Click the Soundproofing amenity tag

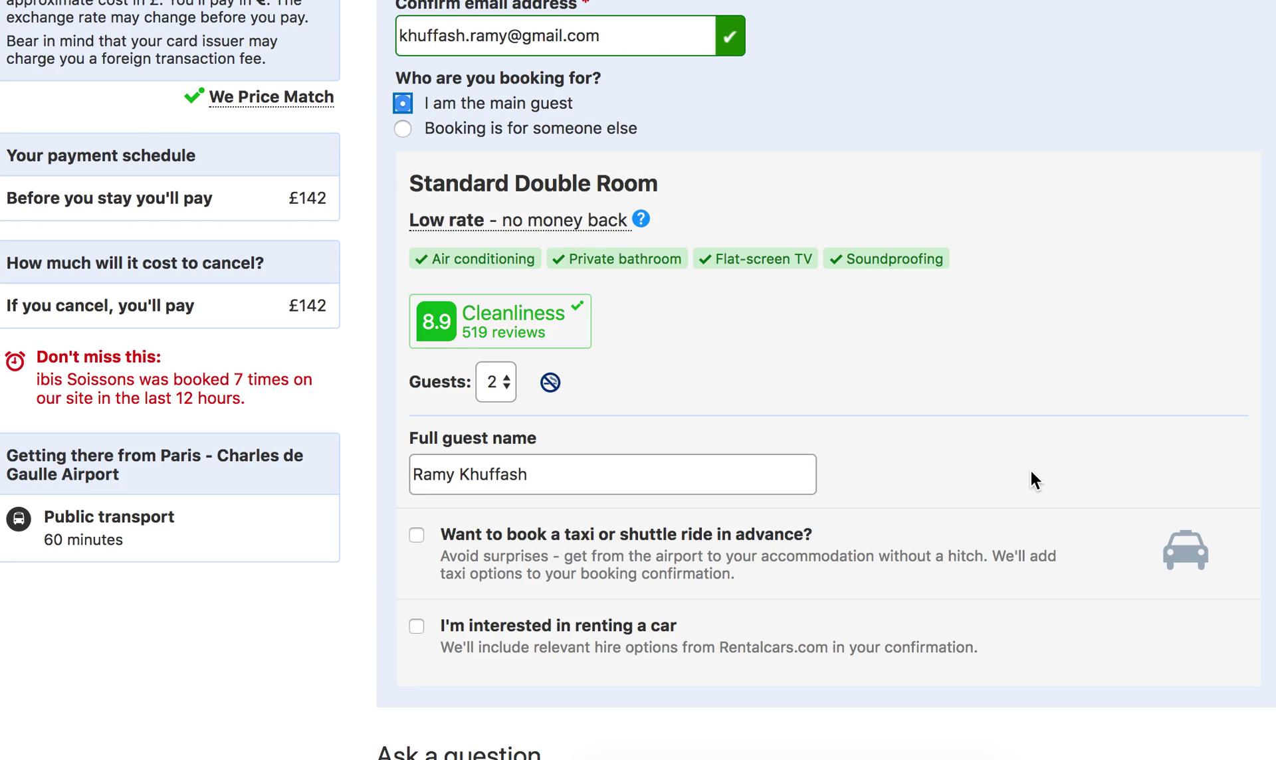(886, 259)
